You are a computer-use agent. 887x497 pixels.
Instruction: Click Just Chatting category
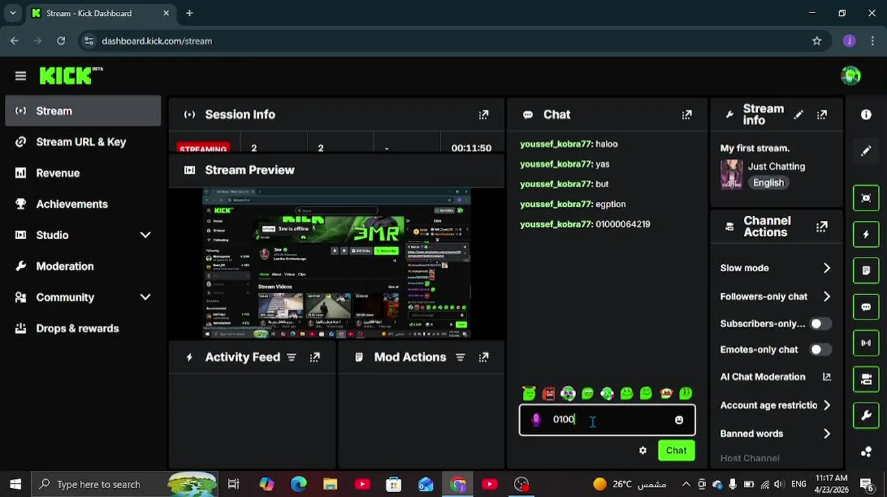776,166
